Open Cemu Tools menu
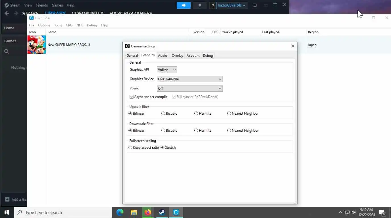The image size is (391, 218). point(58,25)
